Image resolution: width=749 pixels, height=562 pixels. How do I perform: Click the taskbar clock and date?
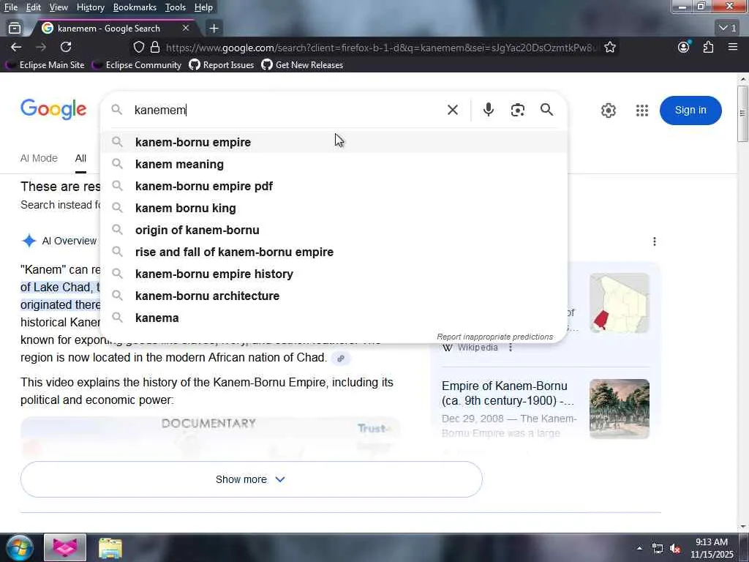pos(712,548)
